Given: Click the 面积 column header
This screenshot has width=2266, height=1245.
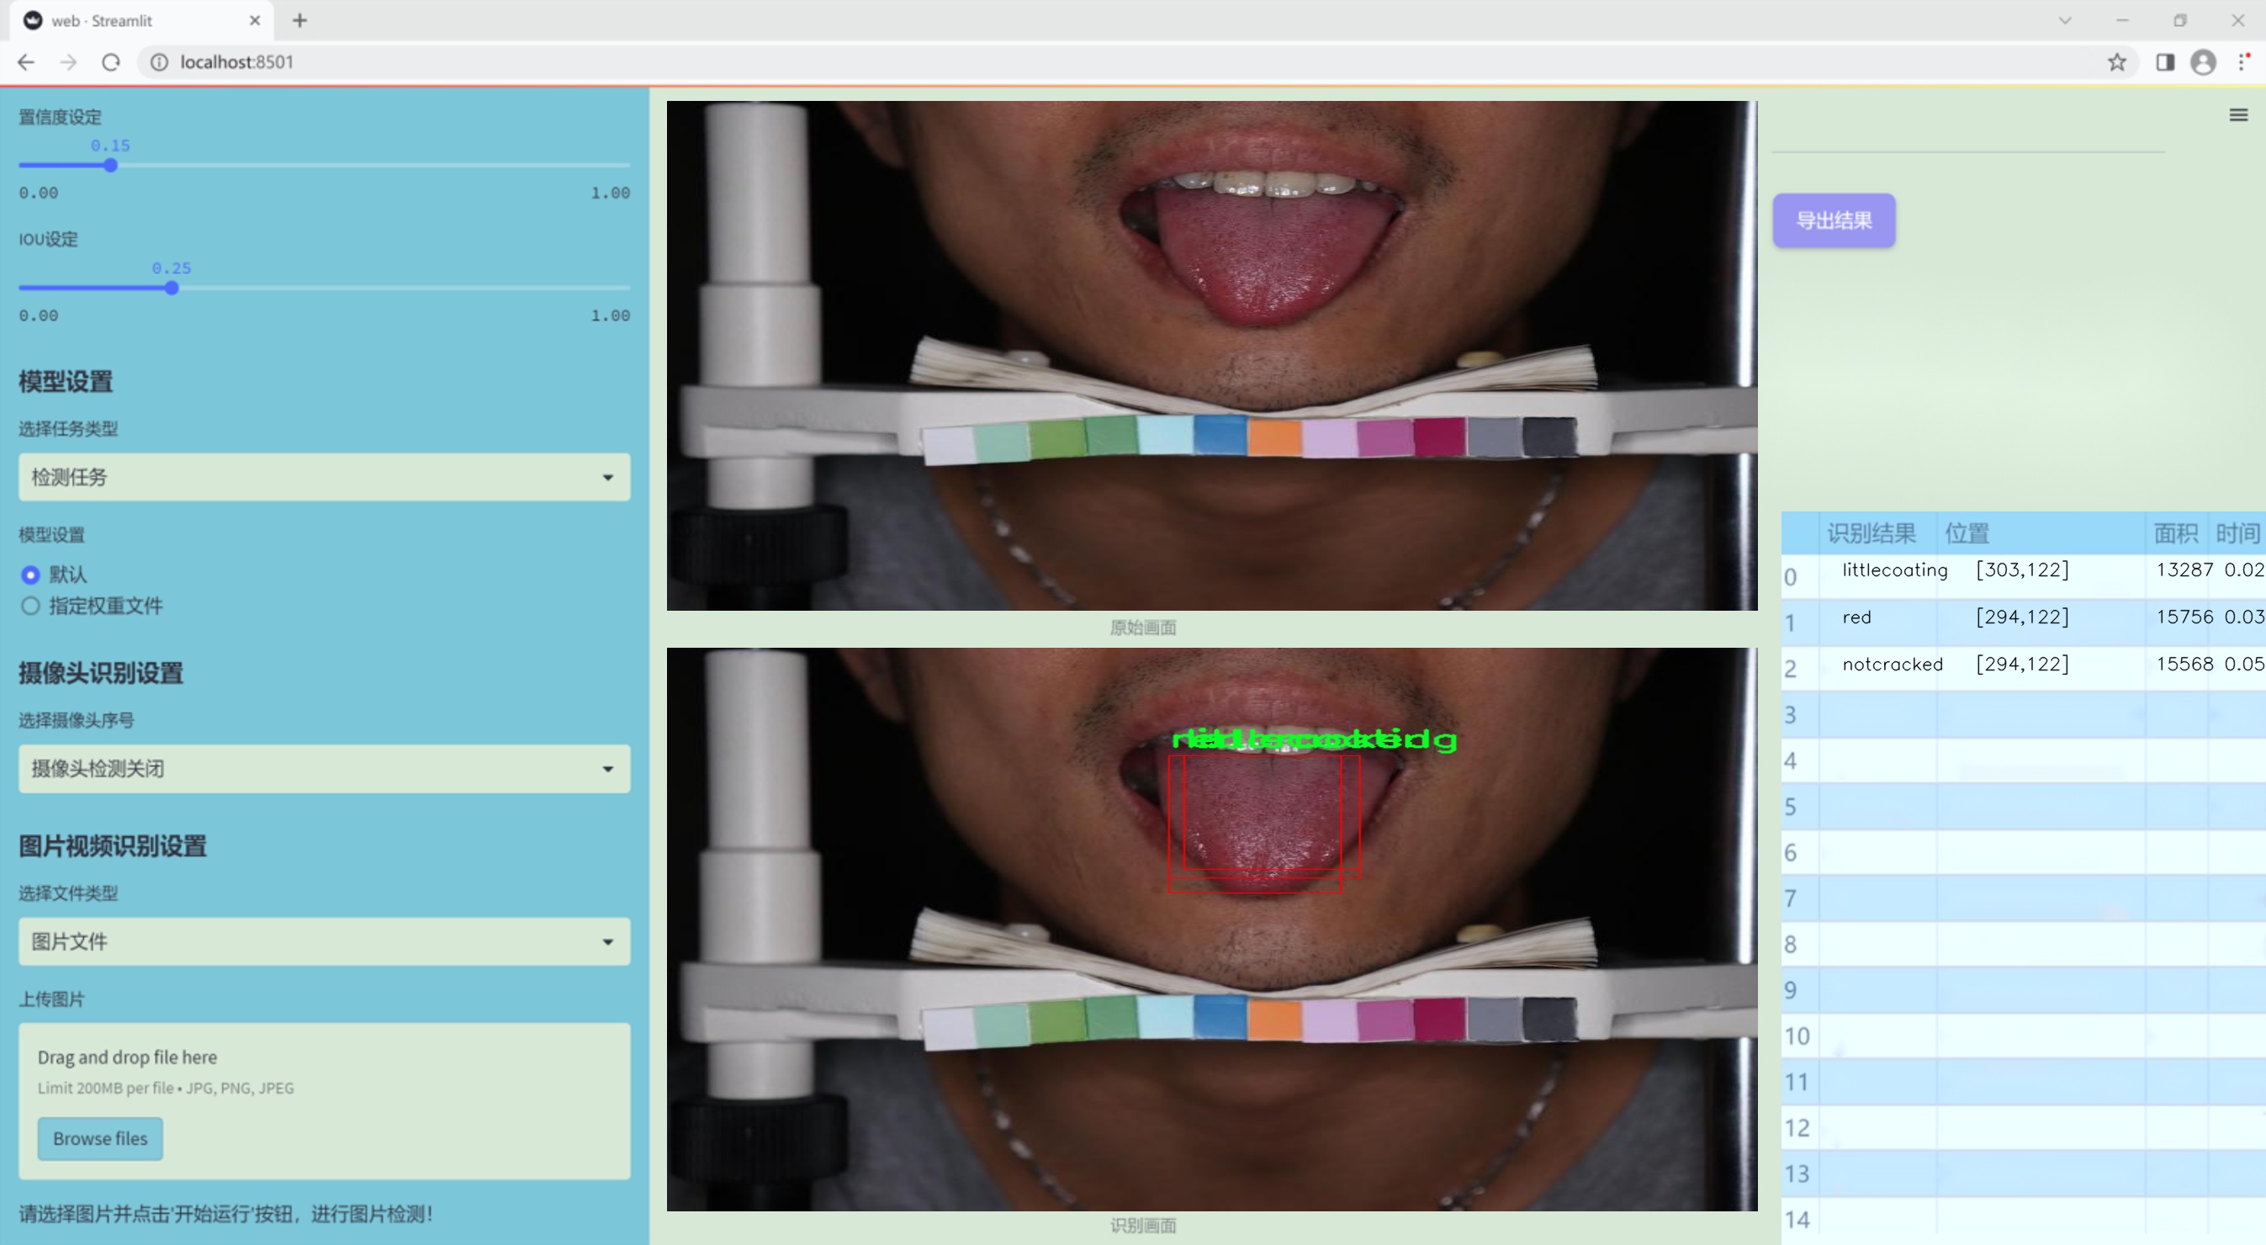Looking at the screenshot, I should pos(2175,533).
